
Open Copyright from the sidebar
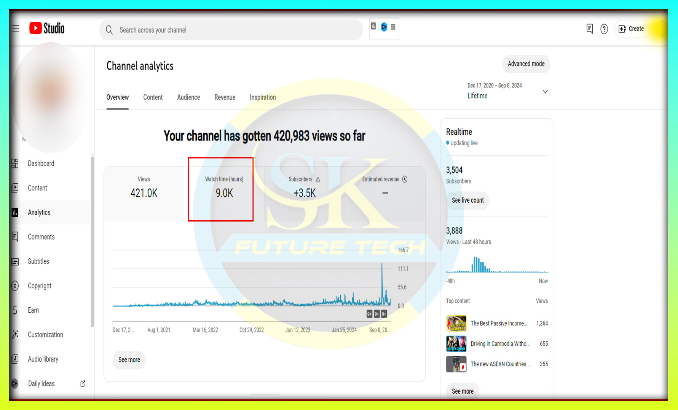click(x=39, y=286)
